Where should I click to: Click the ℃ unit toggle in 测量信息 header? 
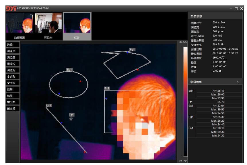[238, 82]
